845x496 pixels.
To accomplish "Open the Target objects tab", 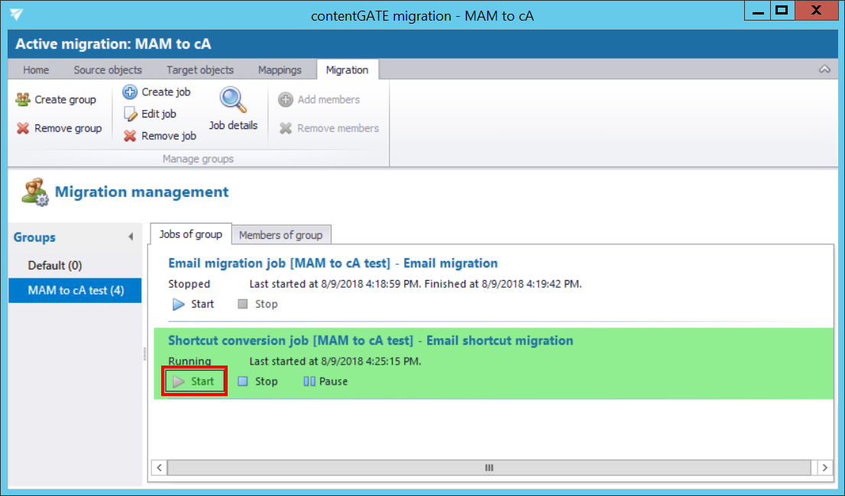I will pyautogui.click(x=200, y=70).
